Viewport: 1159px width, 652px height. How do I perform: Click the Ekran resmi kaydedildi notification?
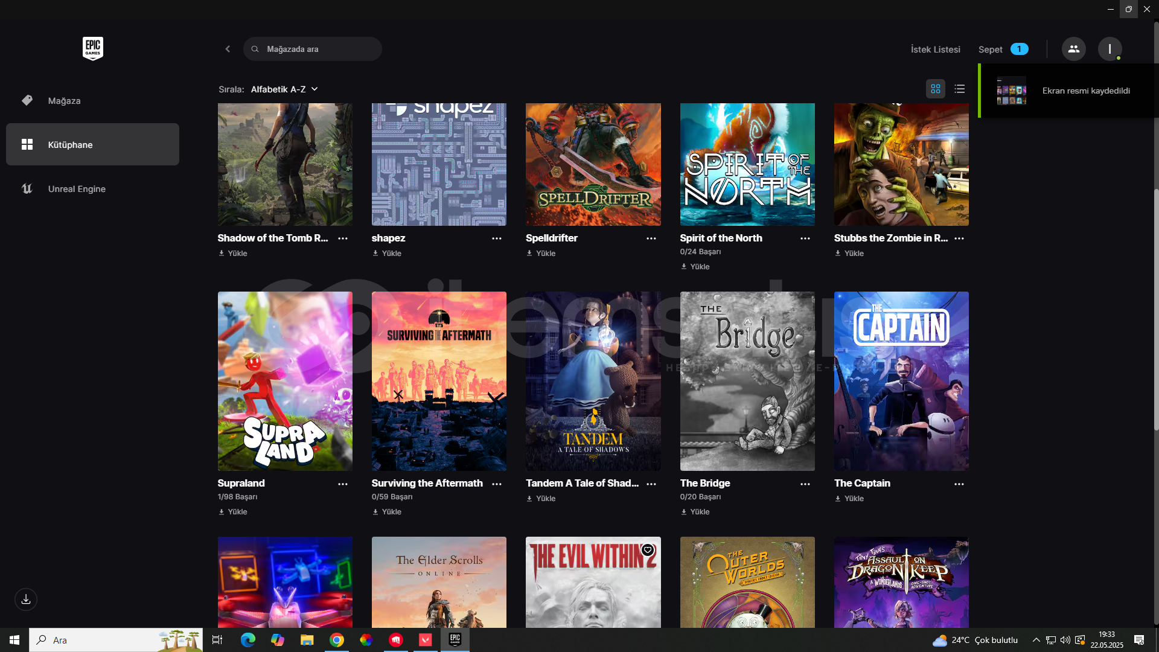pyautogui.click(x=1068, y=91)
